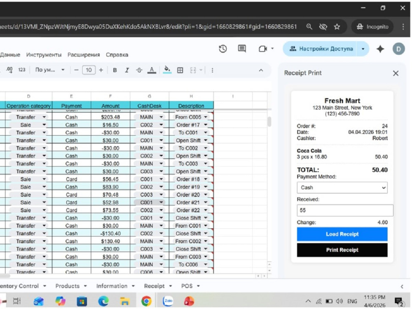Viewport: 412px width, 309px height.
Task: Select the Amount cell $203.48
Action: point(110,117)
